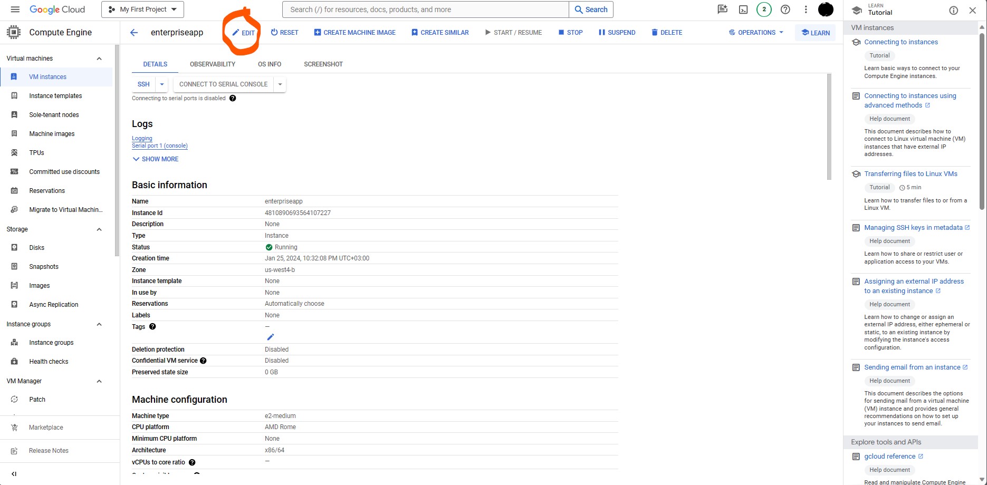This screenshot has width=987, height=485.
Task: Open VM instances in sidebar
Action: click(x=56, y=77)
